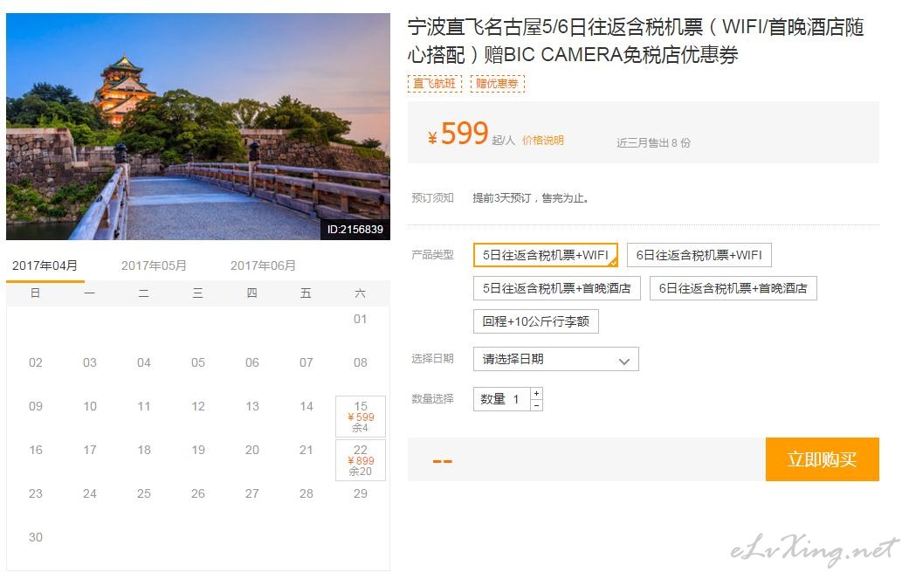Image resolution: width=909 pixels, height=579 pixels.
Task: Click calendar date 01
Action: [x=360, y=319]
